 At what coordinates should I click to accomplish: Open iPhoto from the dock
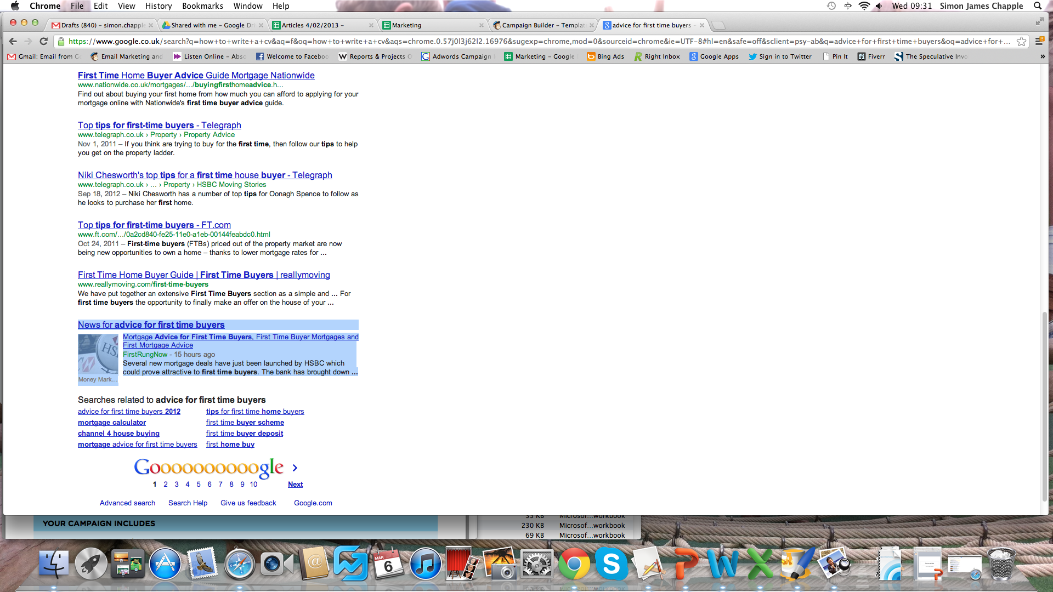click(500, 564)
